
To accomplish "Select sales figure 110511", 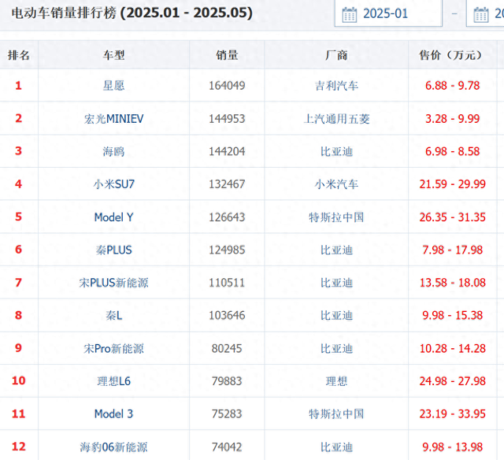I will click(227, 283).
